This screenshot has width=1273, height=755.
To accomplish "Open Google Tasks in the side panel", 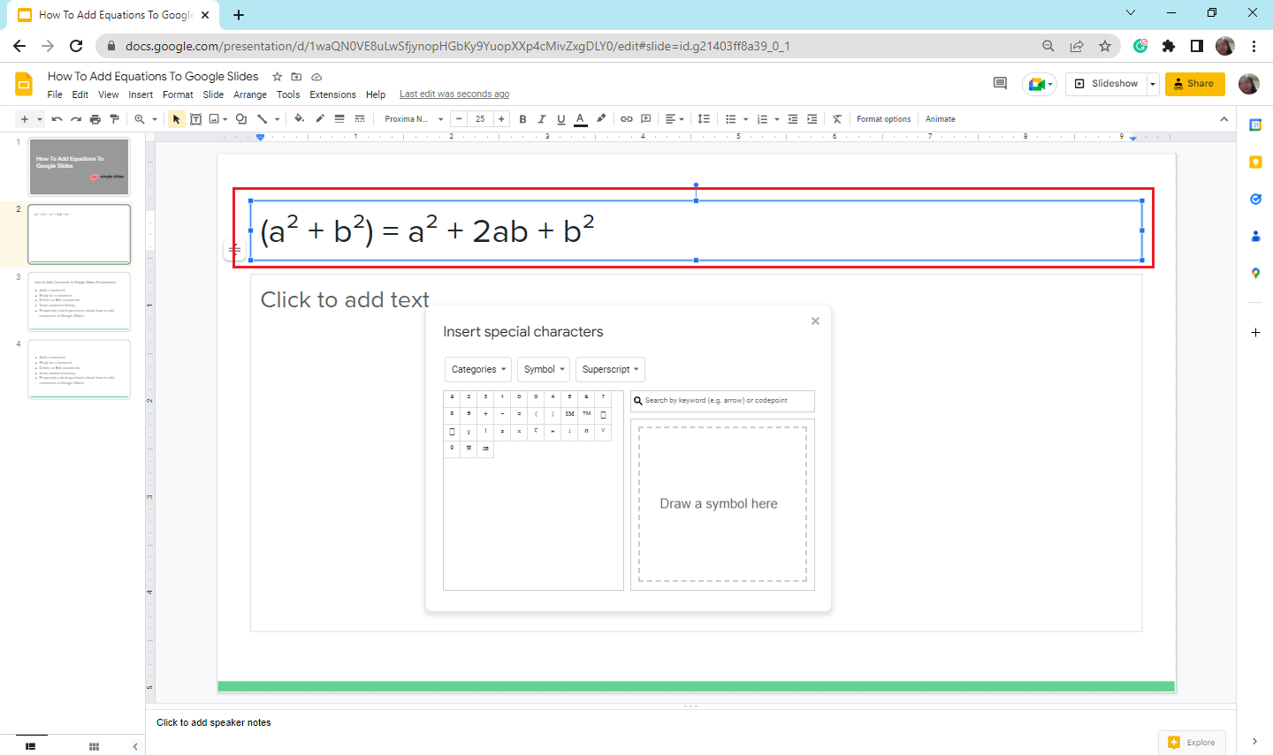I will [x=1254, y=200].
